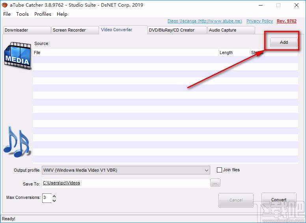Decrease Max Conversions with the down arrow

[x=54, y=201]
